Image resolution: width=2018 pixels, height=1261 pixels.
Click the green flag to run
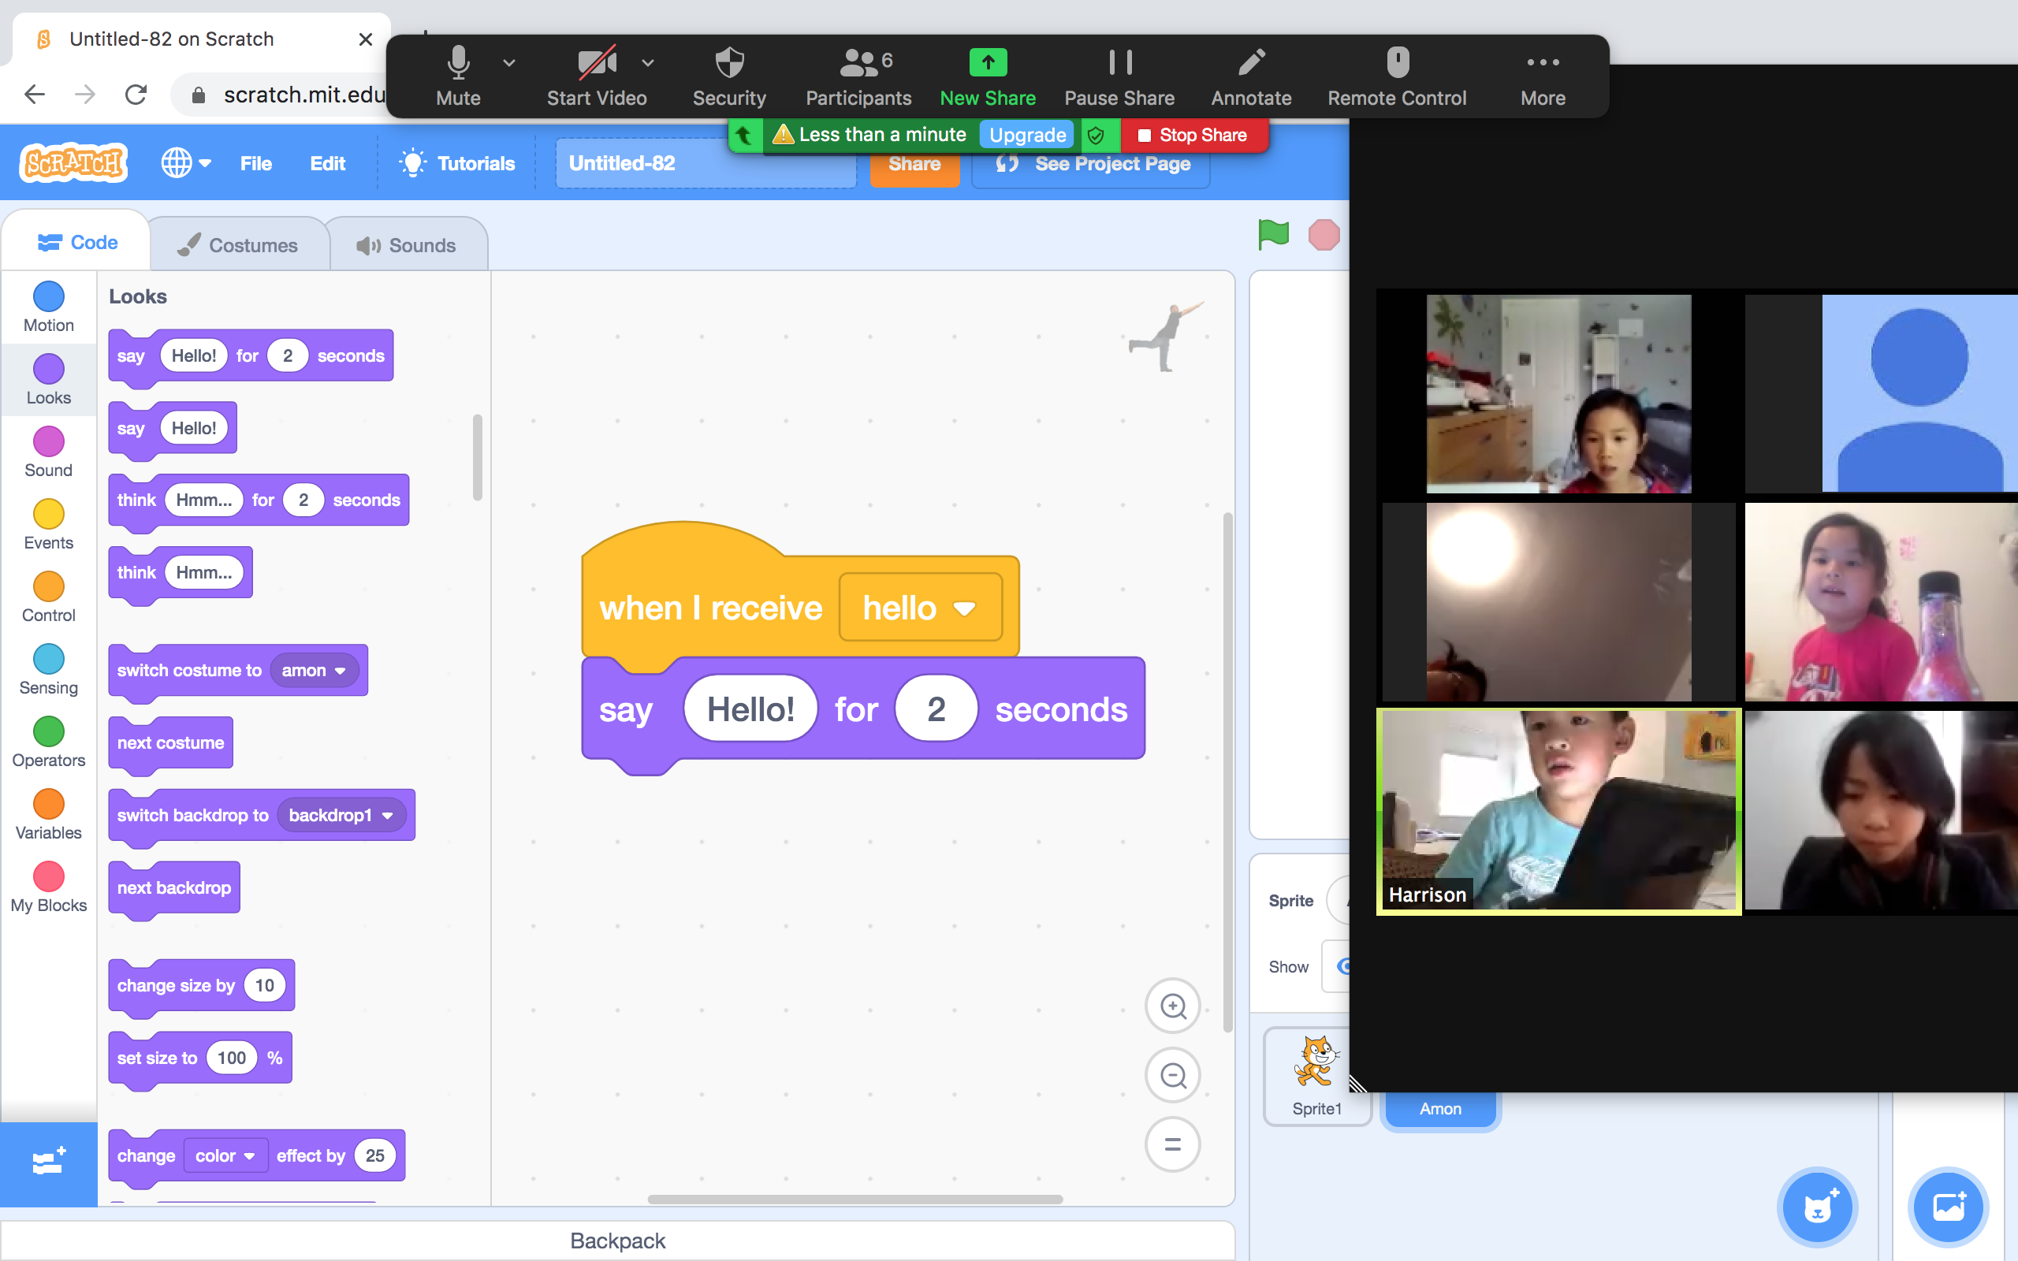coord(1272,235)
